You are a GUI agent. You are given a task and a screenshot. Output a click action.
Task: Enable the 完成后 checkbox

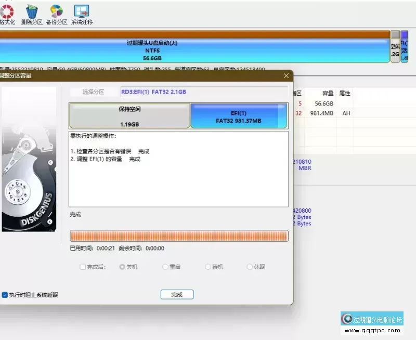tap(83, 267)
